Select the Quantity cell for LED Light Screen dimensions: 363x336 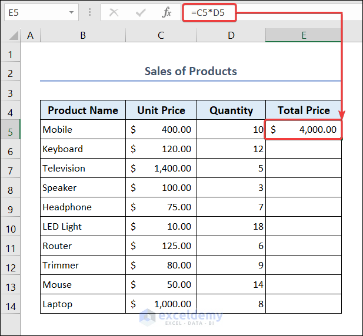point(231,227)
